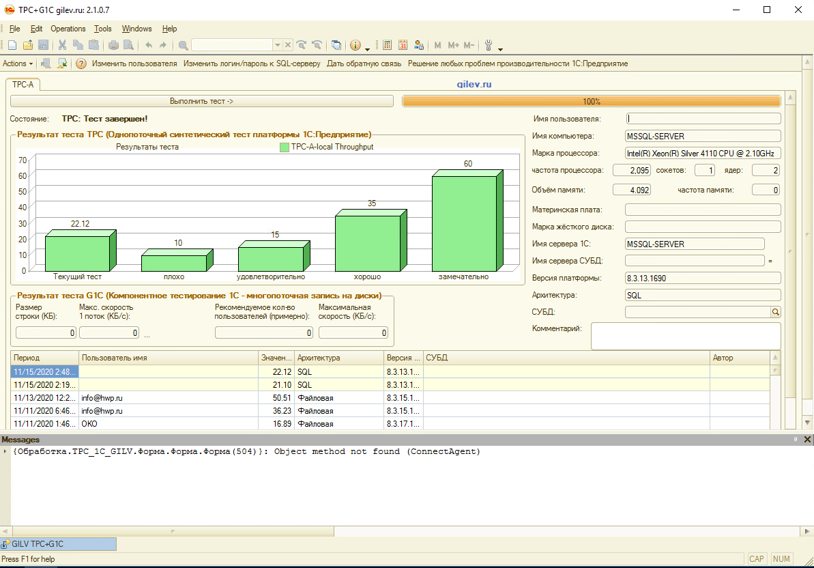The height and width of the screenshot is (568, 814).
Task: Click the help question mark icon
Action: click(81, 63)
